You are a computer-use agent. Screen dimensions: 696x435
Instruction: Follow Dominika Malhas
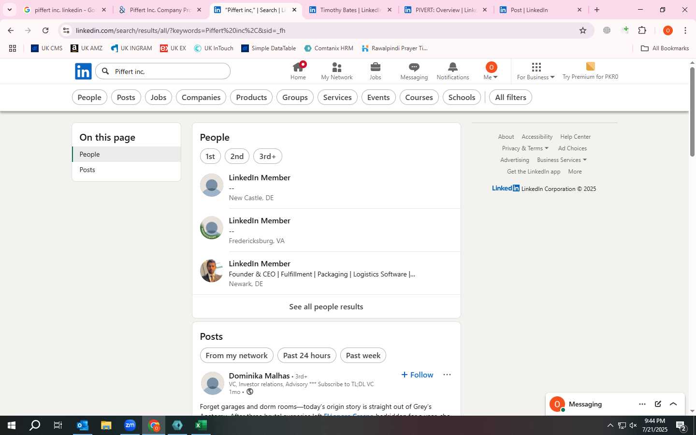(x=417, y=375)
